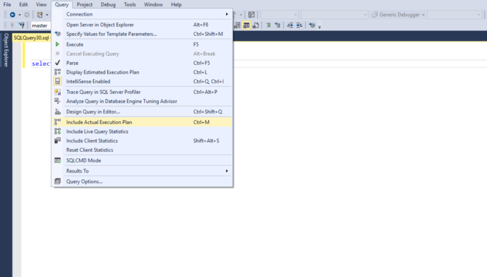Open the Project menu
The image size is (487, 277).
click(85, 4)
